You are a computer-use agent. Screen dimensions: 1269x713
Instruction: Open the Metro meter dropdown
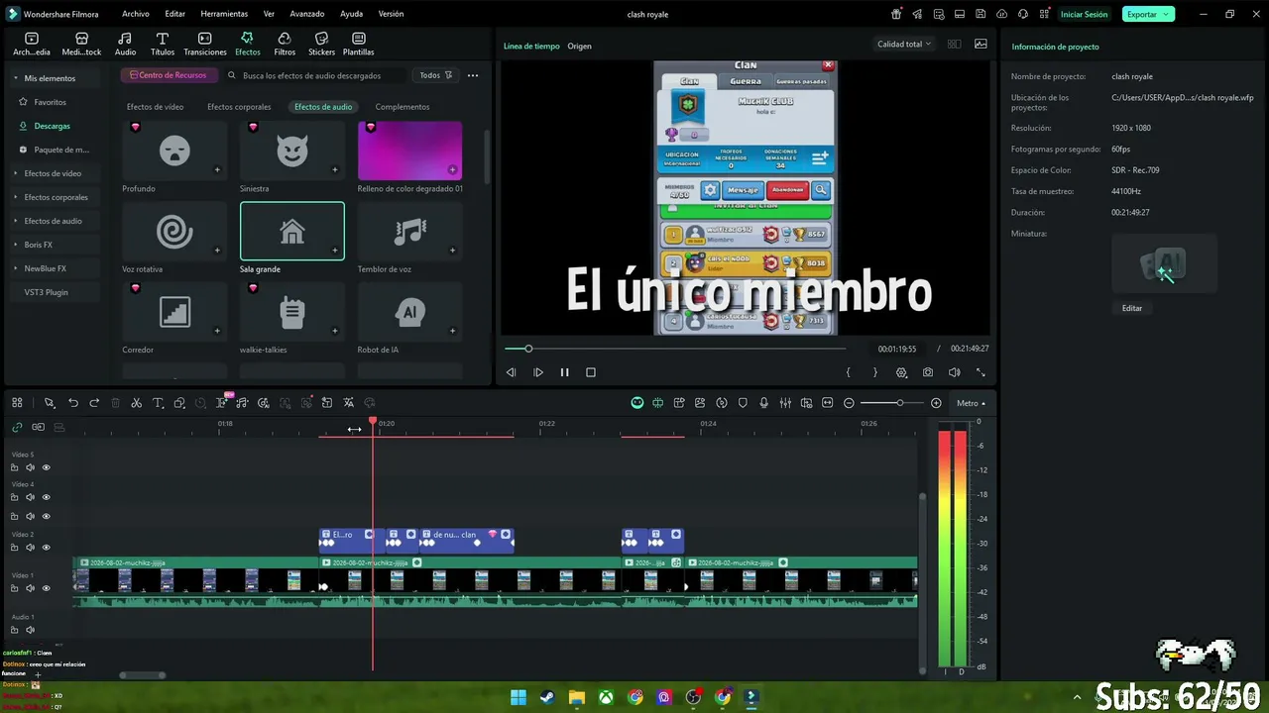pyautogui.click(x=972, y=403)
